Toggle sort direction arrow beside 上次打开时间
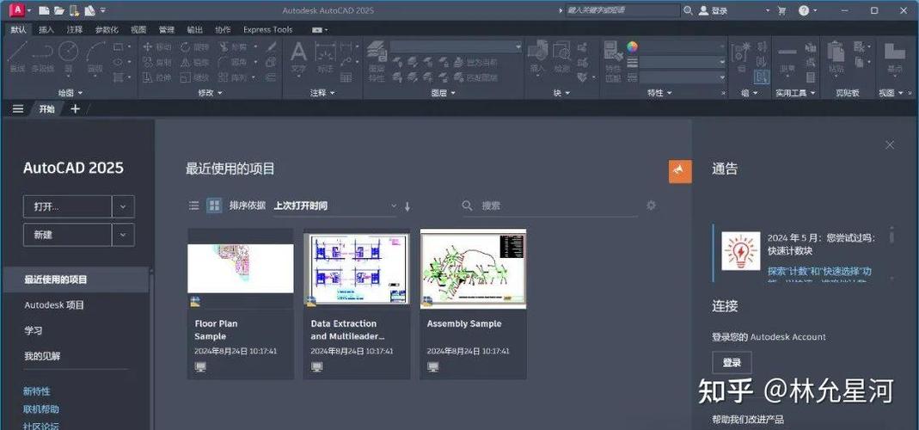Screen dimensions: 919x430 (407, 206)
